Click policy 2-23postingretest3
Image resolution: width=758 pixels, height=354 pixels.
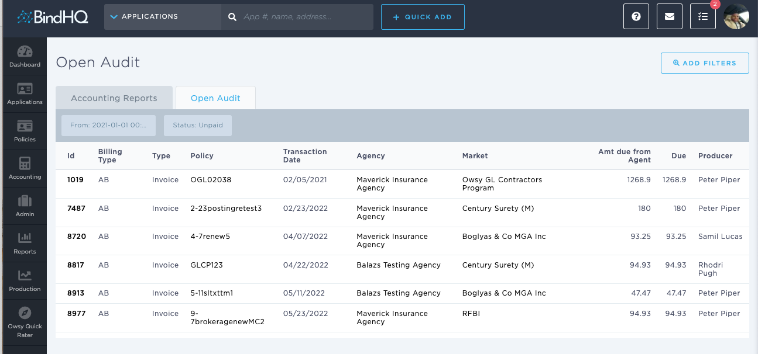[x=226, y=209]
